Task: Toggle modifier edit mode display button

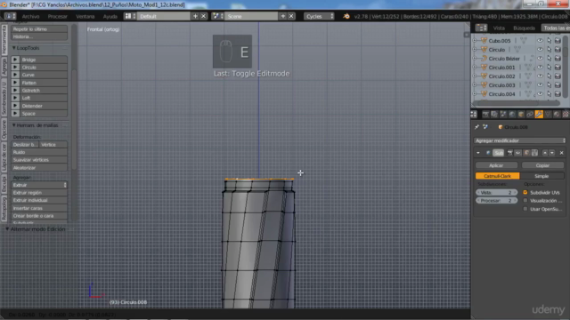Action: [526, 153]
